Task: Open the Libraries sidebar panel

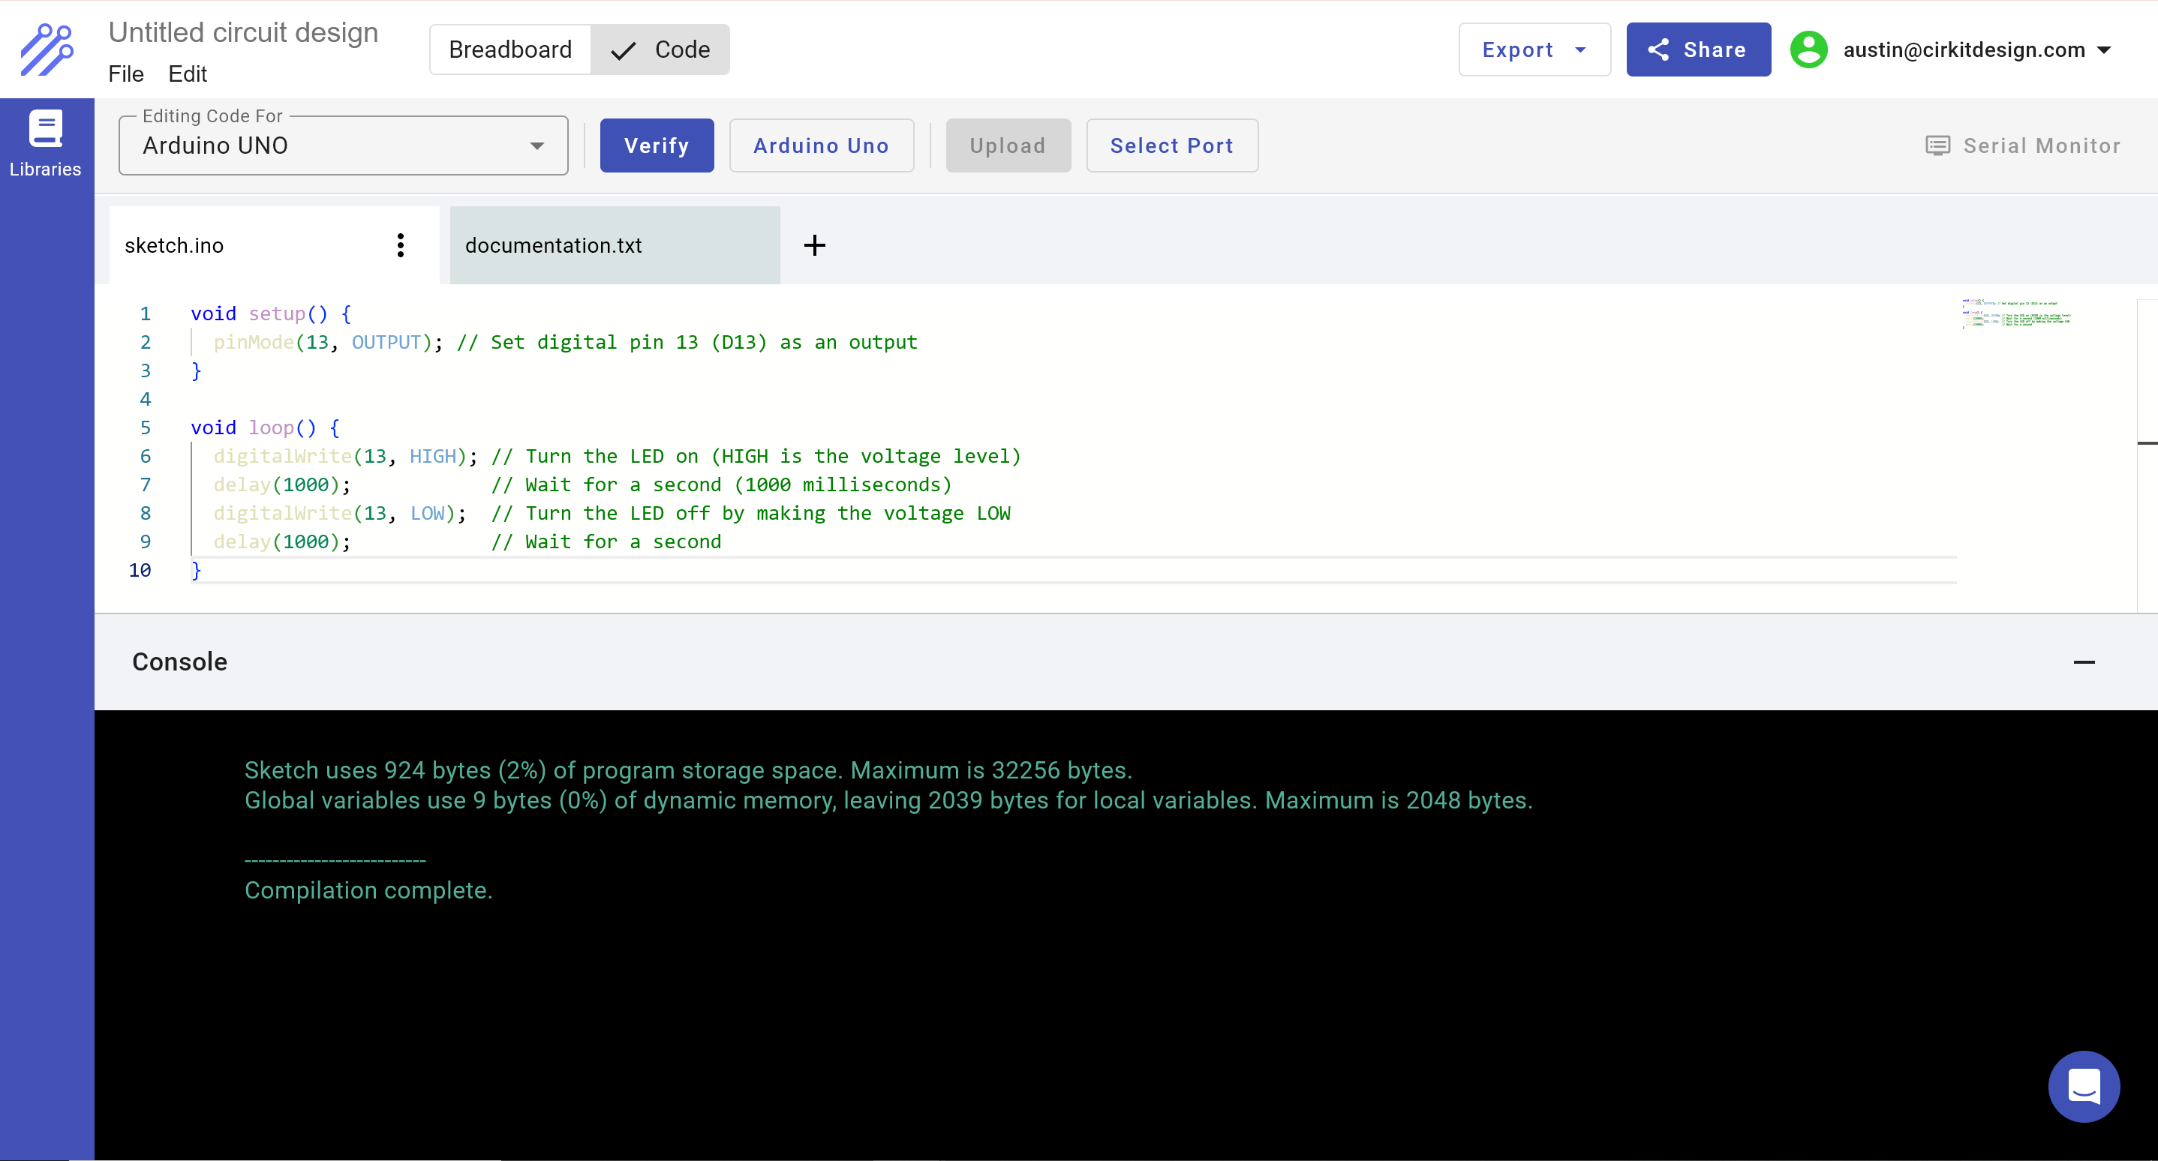Action: pyautogui.click(x=45, y=144)
